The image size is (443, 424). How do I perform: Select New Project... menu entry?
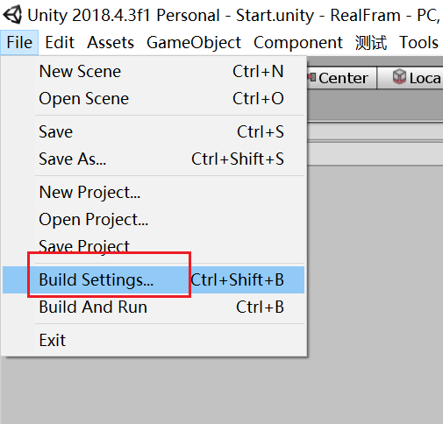pos(154,192)
